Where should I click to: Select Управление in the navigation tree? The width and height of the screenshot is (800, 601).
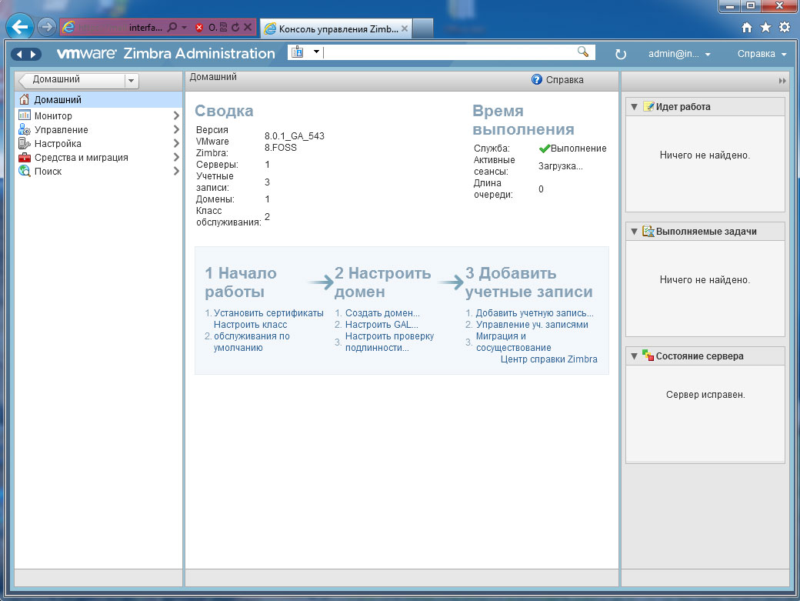click(61, 130)
